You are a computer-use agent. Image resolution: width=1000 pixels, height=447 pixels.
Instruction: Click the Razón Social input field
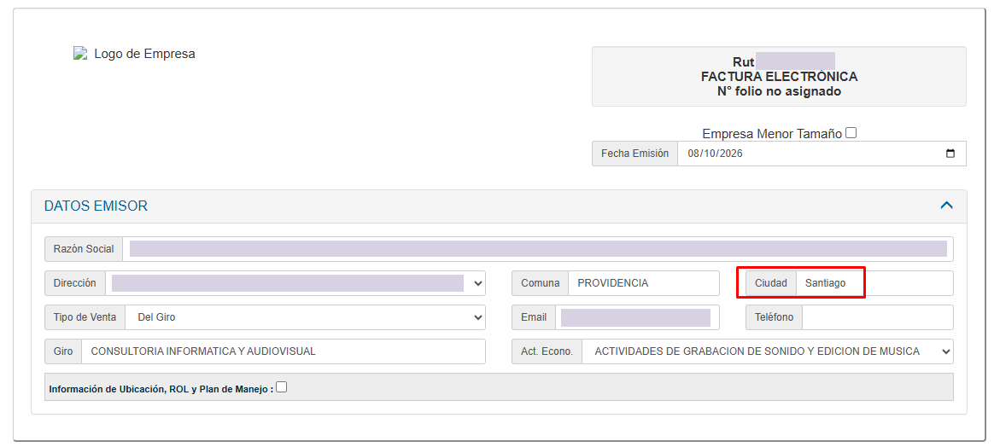(538, 249)
